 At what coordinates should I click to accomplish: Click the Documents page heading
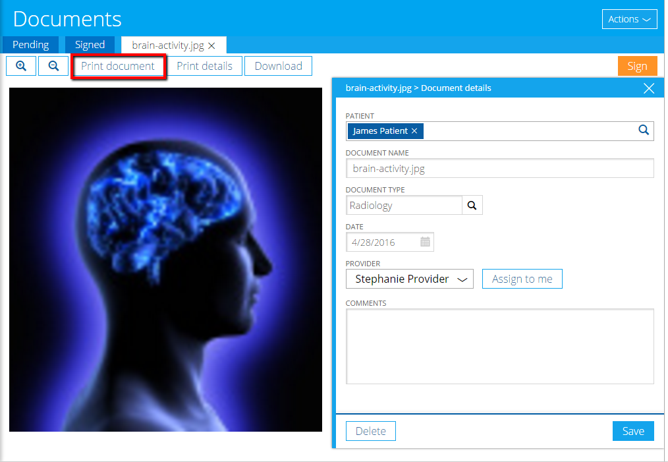pos(67,19)
